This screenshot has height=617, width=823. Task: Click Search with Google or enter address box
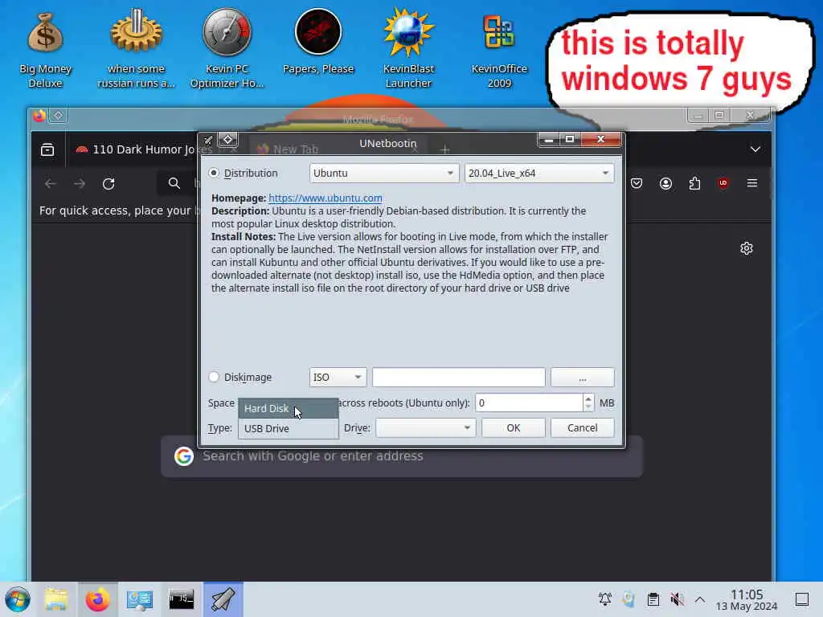coord(402,456)
